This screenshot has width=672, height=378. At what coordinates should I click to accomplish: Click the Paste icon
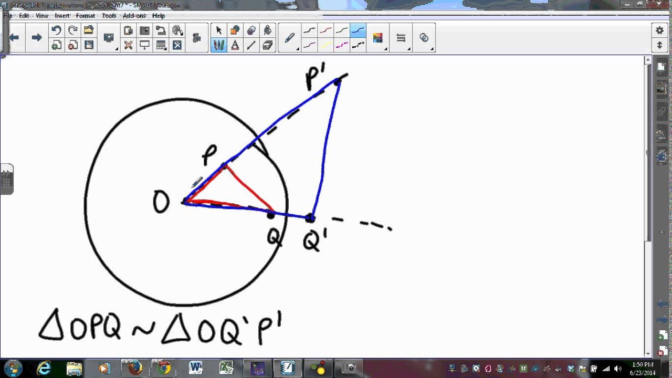click(128, 30)
